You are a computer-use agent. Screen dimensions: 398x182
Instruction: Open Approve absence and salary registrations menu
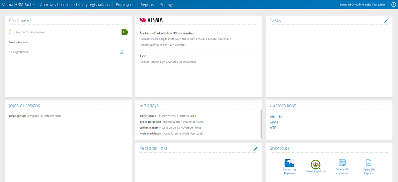[75, 4]
